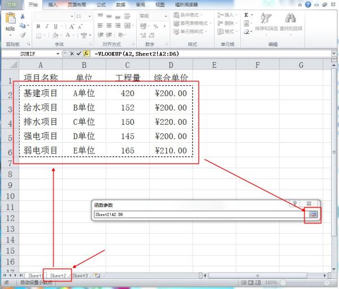Click the enter checkmark in formula bar
The height and width of the screenshot is (289, 339).
tap(79, 53)
